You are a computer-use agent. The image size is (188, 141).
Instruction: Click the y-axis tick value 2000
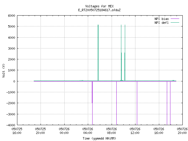tap(11, 59)
